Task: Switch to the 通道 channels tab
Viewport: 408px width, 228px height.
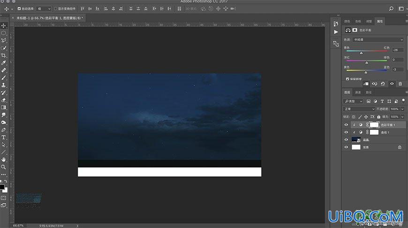Action: (358, 92)
